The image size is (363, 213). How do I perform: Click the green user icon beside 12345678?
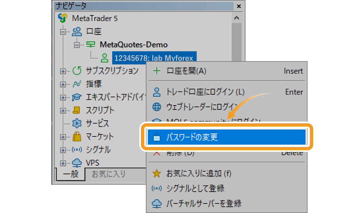pyautogui.click(x=104, y=58)
